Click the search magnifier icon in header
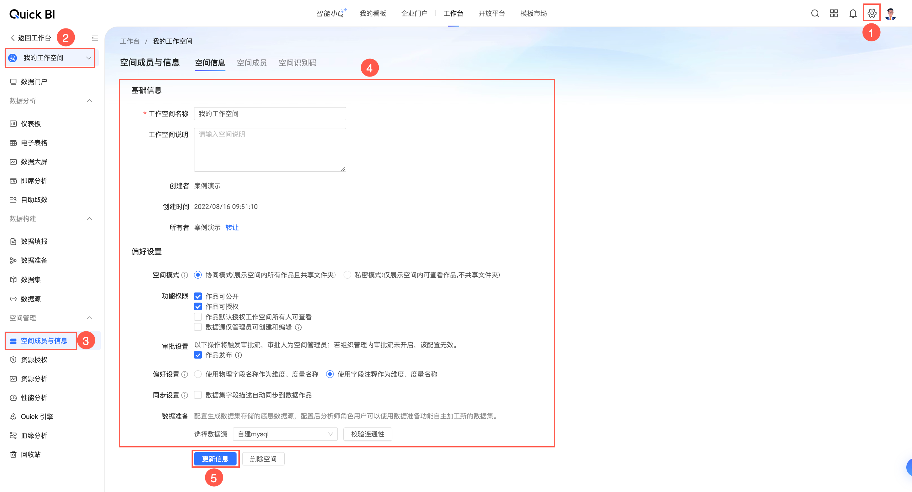This screenshot has width=912, height=492. tap(815, 13)
